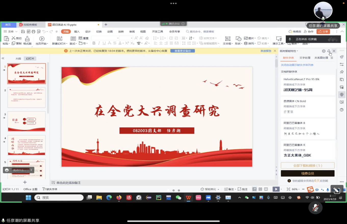Toggle 备注 notes pane in status bar
The image size is (347, 224).
(x=229, y=189)
